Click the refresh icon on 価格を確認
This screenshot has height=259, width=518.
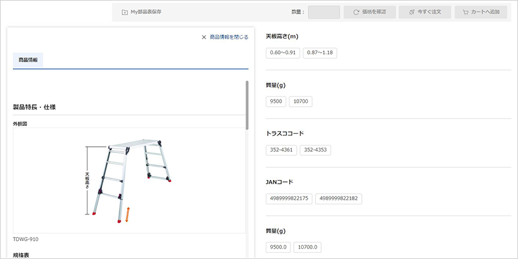(356, 12)
